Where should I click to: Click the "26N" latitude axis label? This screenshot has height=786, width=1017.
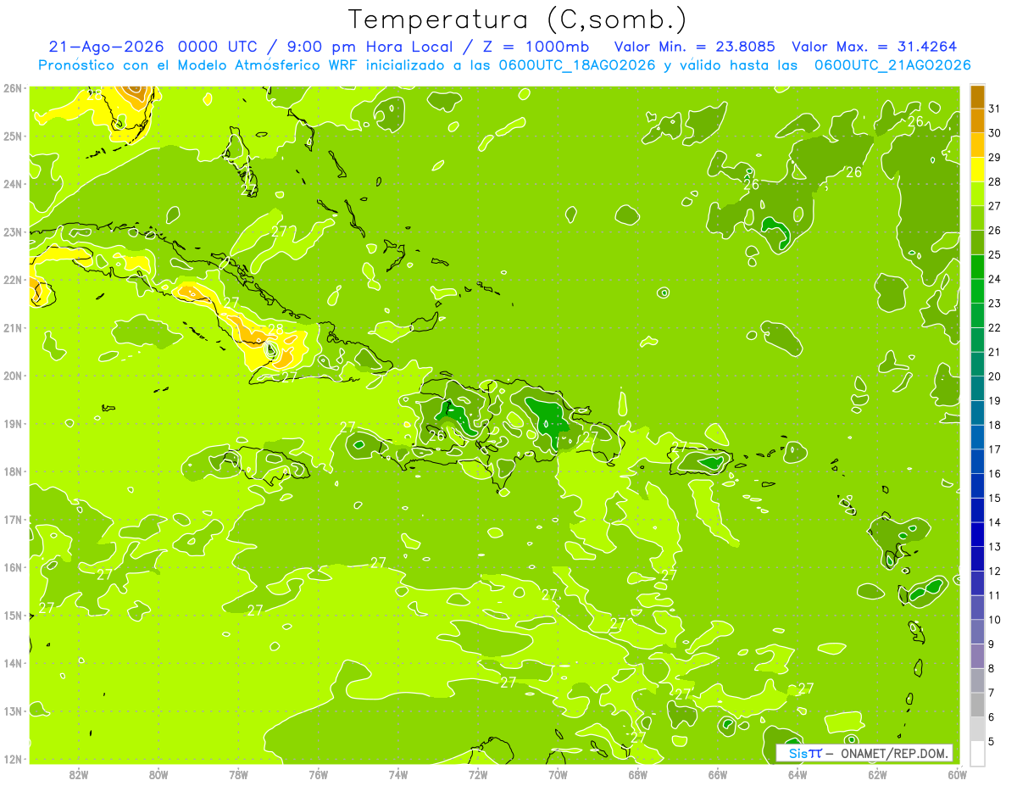(x=13, y=88)
